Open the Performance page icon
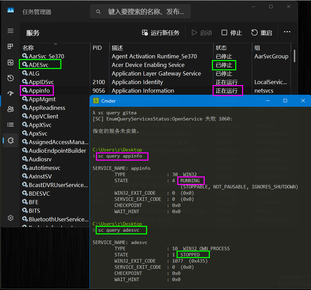Viewport: 311px width, 290px height. [x=10, y=62]
